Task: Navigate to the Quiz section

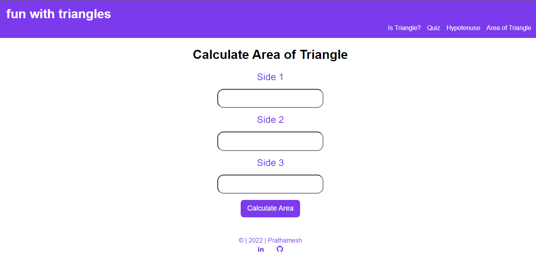Action: pyautogui.click(x=433, y=28)
